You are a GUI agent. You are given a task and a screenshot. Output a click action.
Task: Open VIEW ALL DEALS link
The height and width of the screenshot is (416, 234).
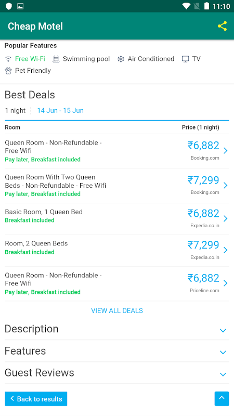pyautogui.click(x=117, y=310)
